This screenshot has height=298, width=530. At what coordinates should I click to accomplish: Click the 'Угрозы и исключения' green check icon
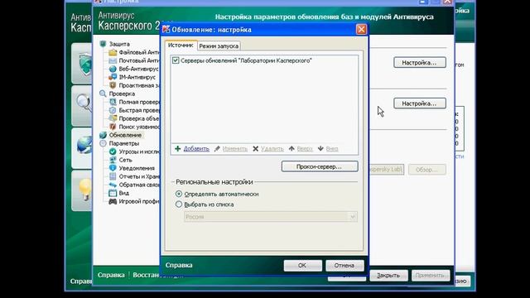click(x=113, y=151)
